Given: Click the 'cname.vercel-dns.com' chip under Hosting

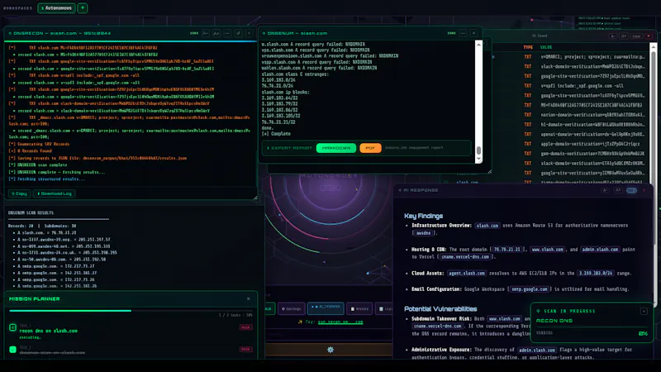Looking at the screenshot, I should [x=465, y=256].
